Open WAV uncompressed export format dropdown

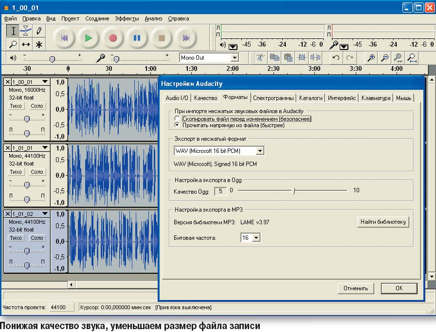point(260,151)
